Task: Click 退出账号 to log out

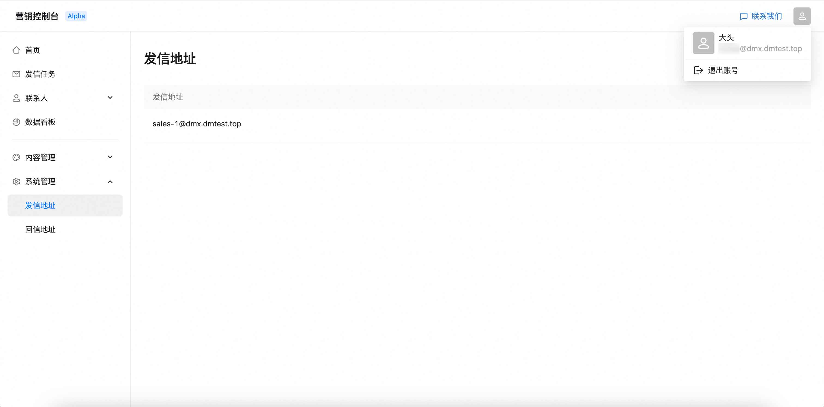Action: tap(723, 70)
